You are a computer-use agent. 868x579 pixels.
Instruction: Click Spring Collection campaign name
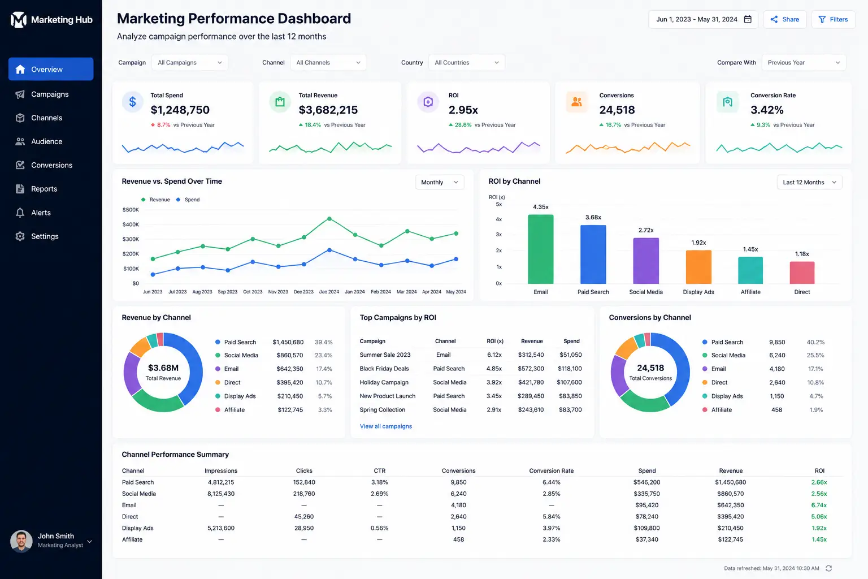click(x=383, y=410)
